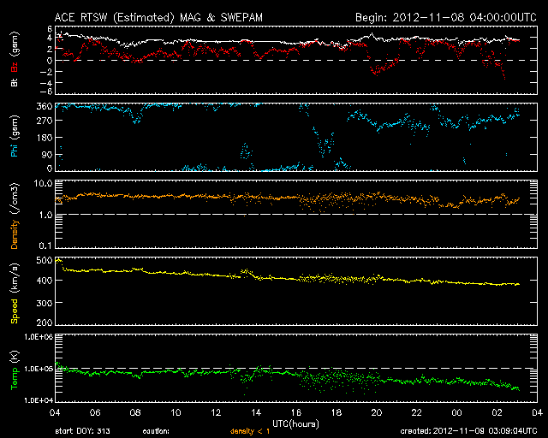
Task: Click the title "ACE RTSW (Estimated) MAG & SWEPAM"
Action: [158, 17]
